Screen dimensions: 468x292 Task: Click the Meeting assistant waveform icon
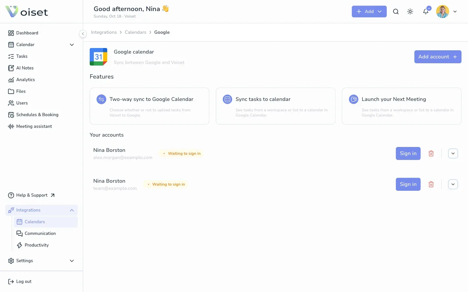pyautogui.click(x=11, y=126)
